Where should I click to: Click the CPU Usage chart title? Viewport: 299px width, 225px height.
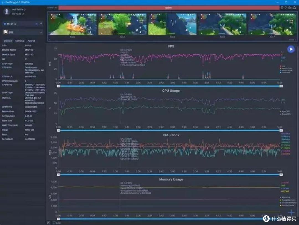171,91
